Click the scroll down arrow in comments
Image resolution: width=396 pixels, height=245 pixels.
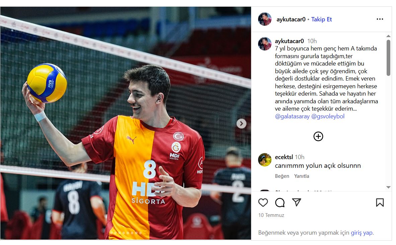pos(388,187)
